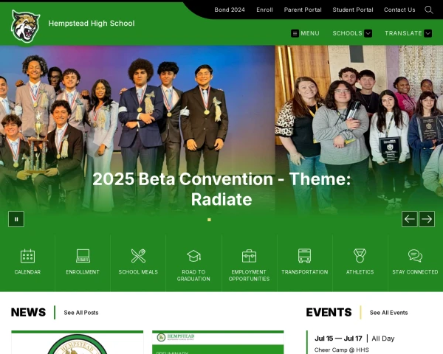Open the Parent Portal
Viewport: 443px width, 354px height.
point(303,10)
